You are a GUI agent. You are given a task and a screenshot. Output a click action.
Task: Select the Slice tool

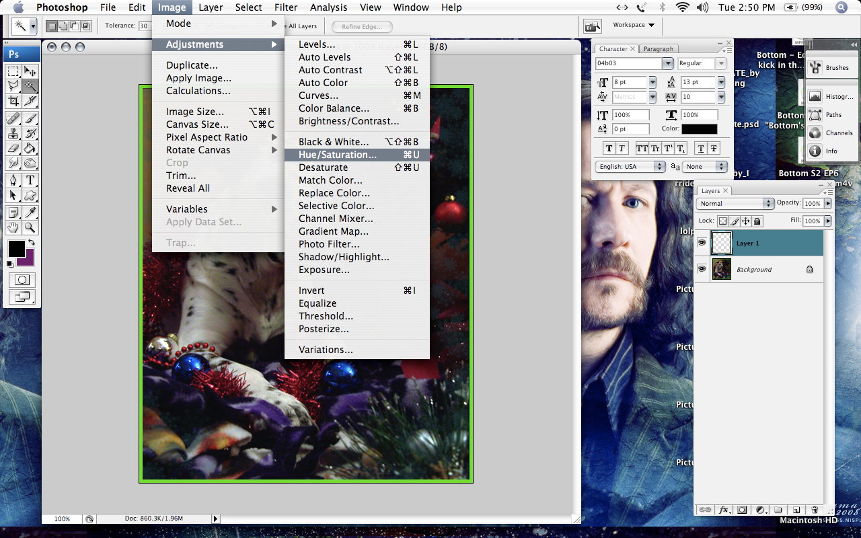[30, 102]
